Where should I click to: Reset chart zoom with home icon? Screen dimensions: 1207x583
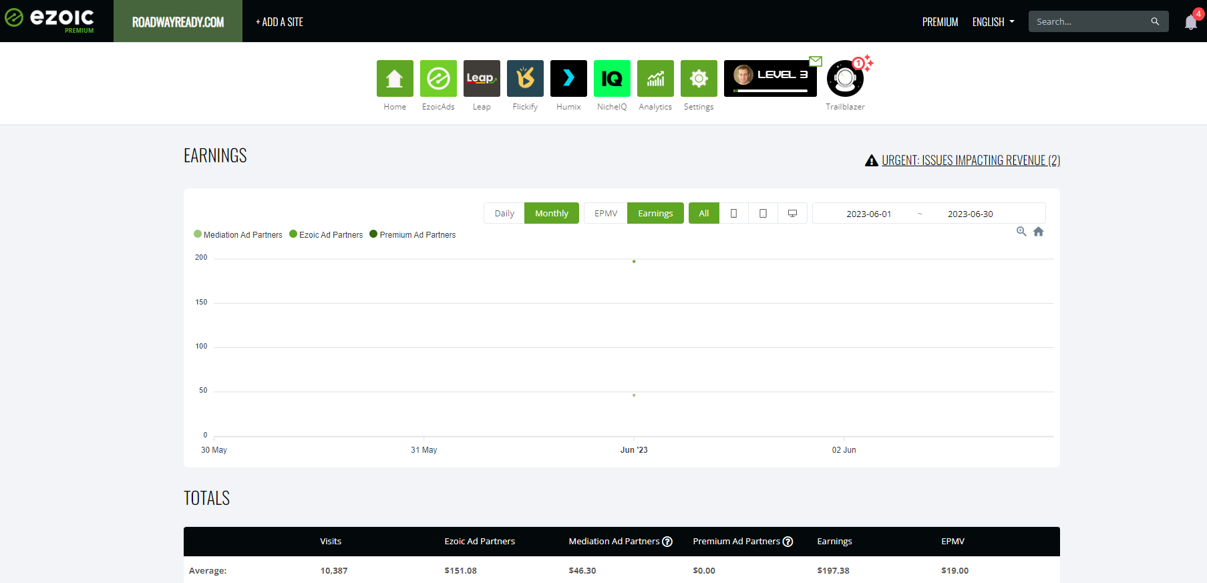point(1039,231)
